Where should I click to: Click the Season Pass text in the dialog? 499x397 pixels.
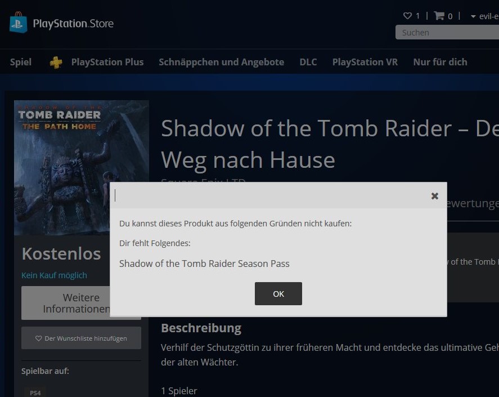[204, 263]
